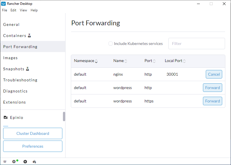The image size is (231, 165).
Task: Sort table by Port column arrows
Action: [x=154, y=61]
